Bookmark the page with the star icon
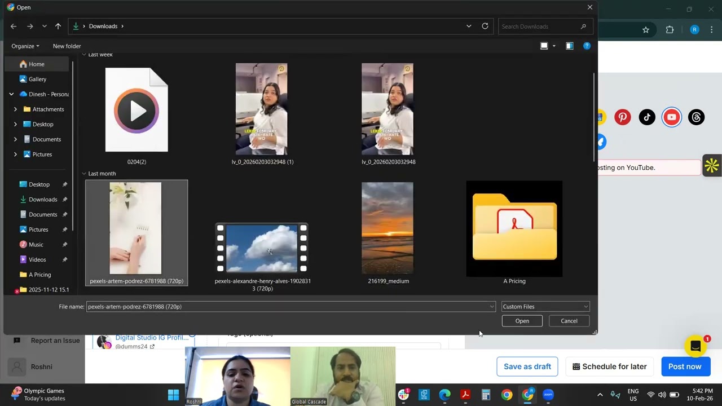Viewport: 722px width, 406px height. (x=646, y=30)
